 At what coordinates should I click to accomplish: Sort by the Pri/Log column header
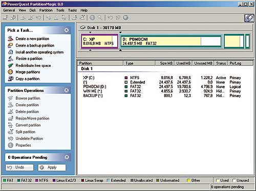(x=241, y=63)
